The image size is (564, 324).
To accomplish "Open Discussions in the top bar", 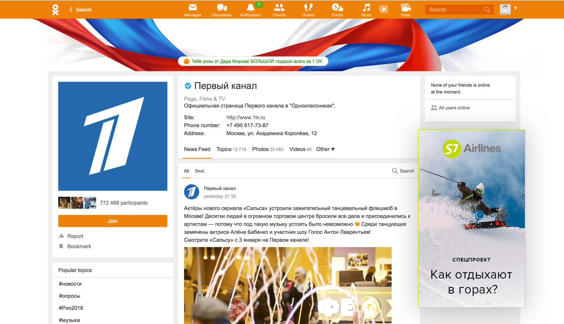I will point(221,10).
